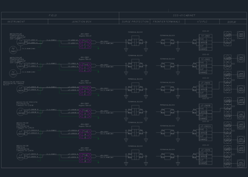Pick the TAHH 29601 alarm symbol
Image resolution: width=248 pixels, height=177 pixels.
point(241,35)
